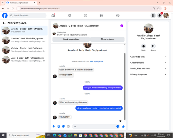Viewport: 173px width, 138px height.
Task: Search in conversation via the magnifier icon
Action: click(x=153, y=46)
